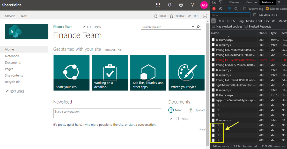Click the Working on a deadline tile
Image resolution: width=287 pixels, height=149 pixels.
[x=110, y=73]
